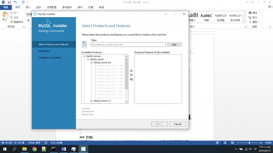Image resolution: width=273 pixels, height=153 pixels.
Task: Select MySQL Server 8.0.4 - X64
Action: [x=110, y=85]
